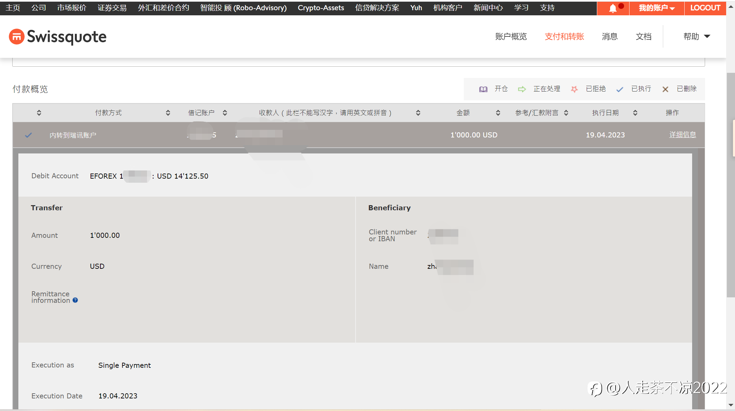Expand the 我的账户 dropdown
735x411 pixels.
coord(656,8)
